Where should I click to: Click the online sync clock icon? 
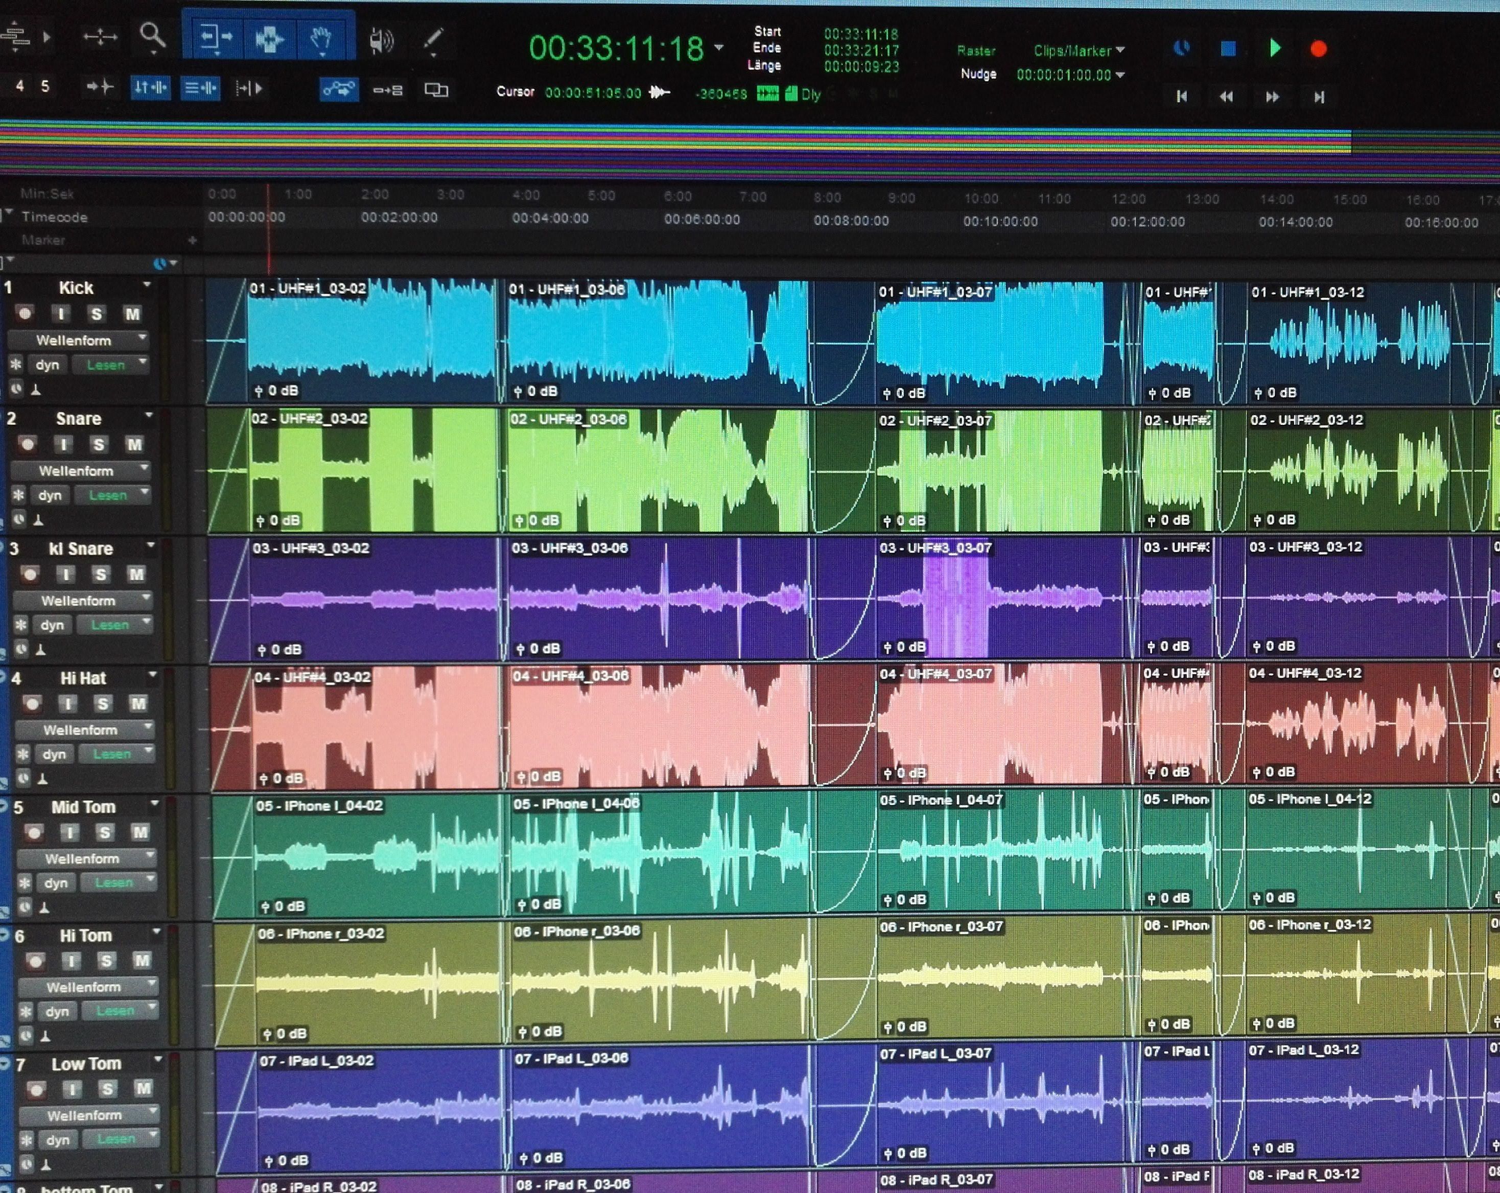point(1181,48)
